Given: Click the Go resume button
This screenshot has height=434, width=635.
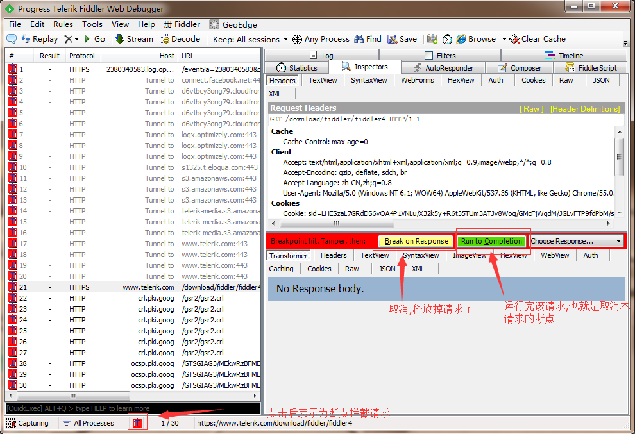Looking at the screenshot, I should click(95, 39).
